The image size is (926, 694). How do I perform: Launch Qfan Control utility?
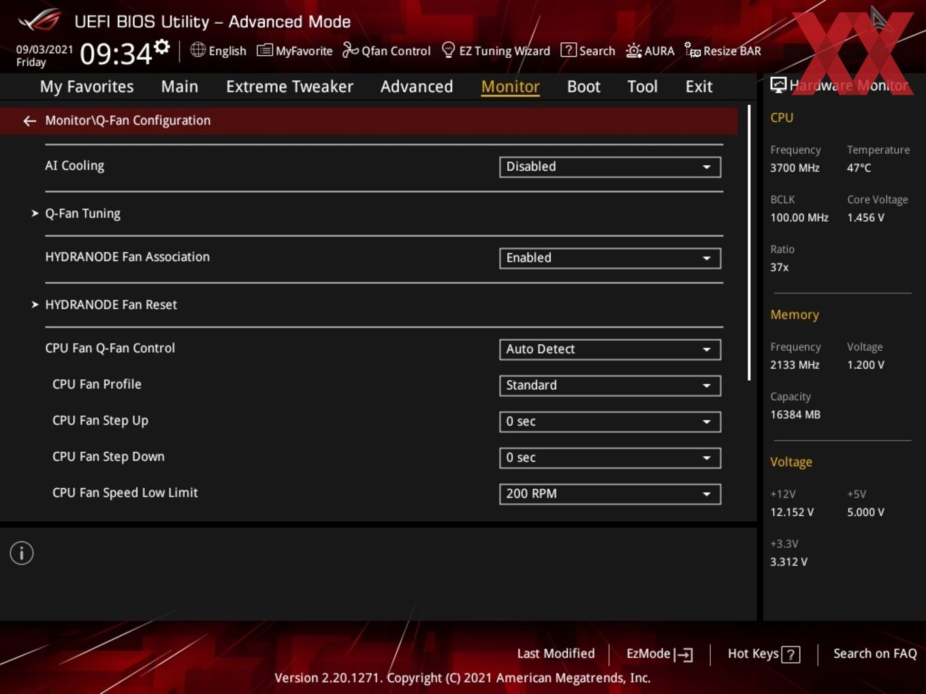[x=386, y=51]
